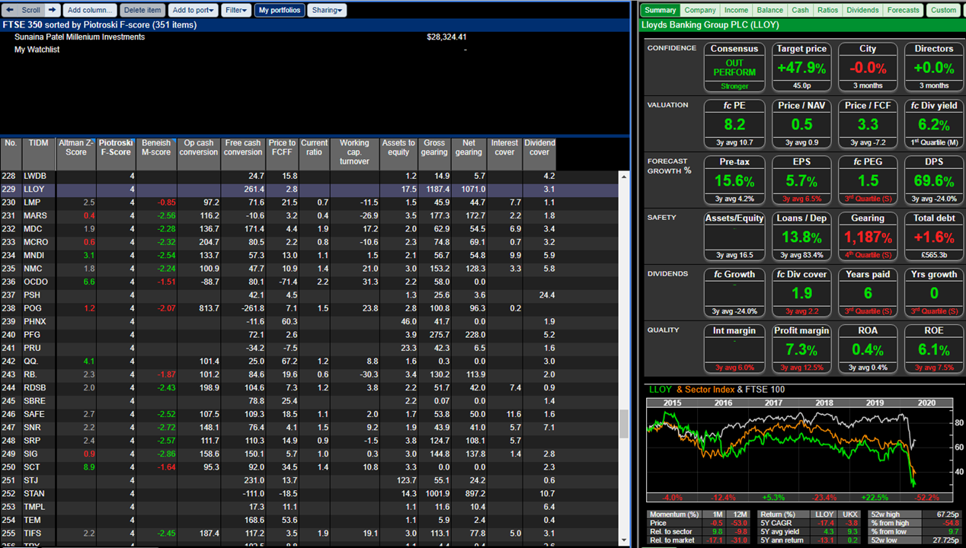966x548 pixels.
Task: Click the Net gearing column header
Action: pos(469,153)
